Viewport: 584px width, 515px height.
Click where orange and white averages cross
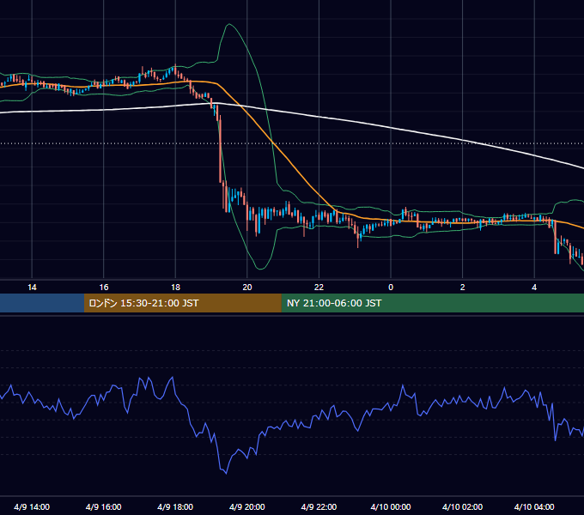pos(243,106)
